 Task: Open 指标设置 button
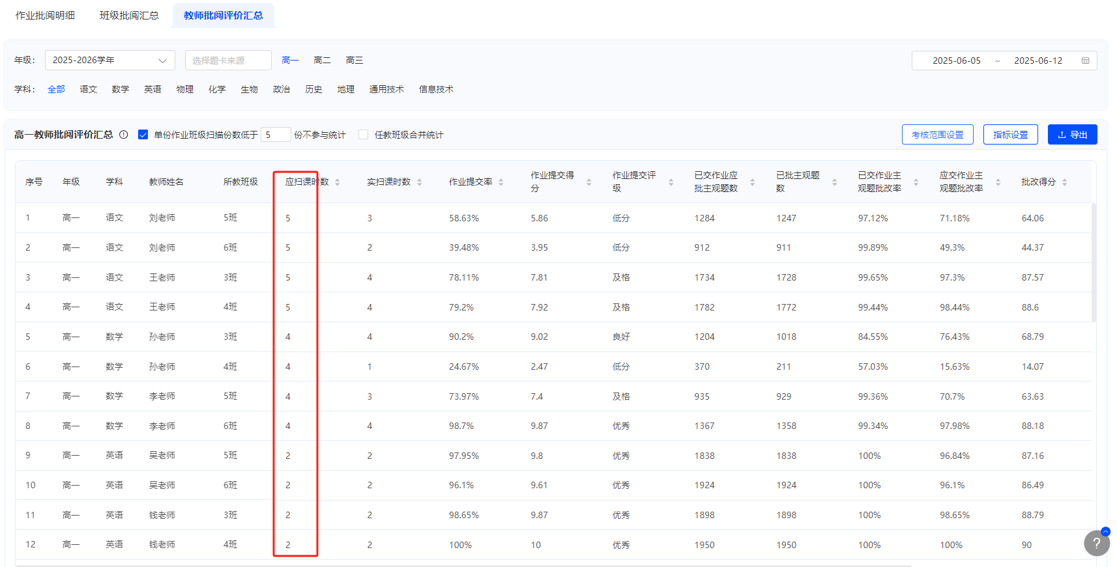(x=1010, y=135)
